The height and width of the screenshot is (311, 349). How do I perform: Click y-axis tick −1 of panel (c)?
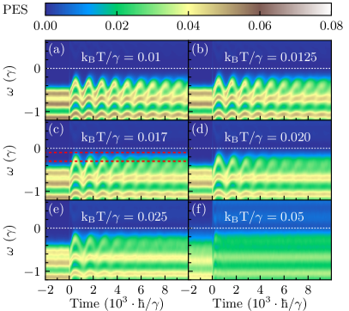pos(33,192)
